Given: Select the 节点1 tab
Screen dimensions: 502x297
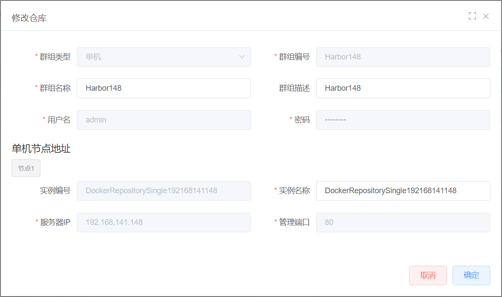Looking at the screenshot, I should (x=26, y=168).
